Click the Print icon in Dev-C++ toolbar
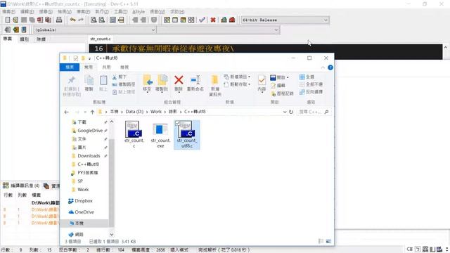Screen dimensions: 450x253 click(x=59, y=20)
